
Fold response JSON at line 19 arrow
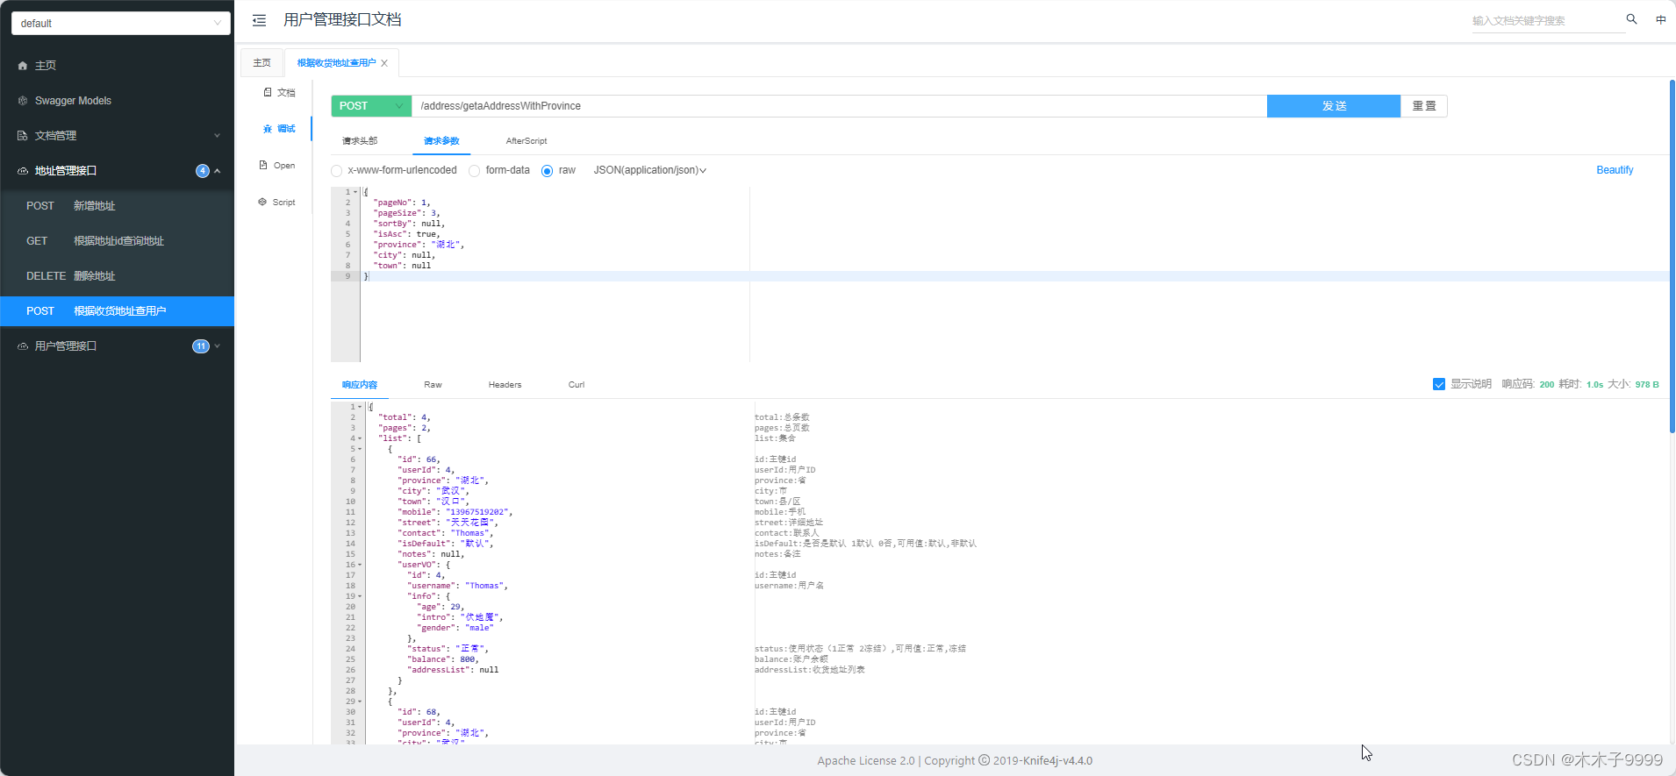click(360, 596)
